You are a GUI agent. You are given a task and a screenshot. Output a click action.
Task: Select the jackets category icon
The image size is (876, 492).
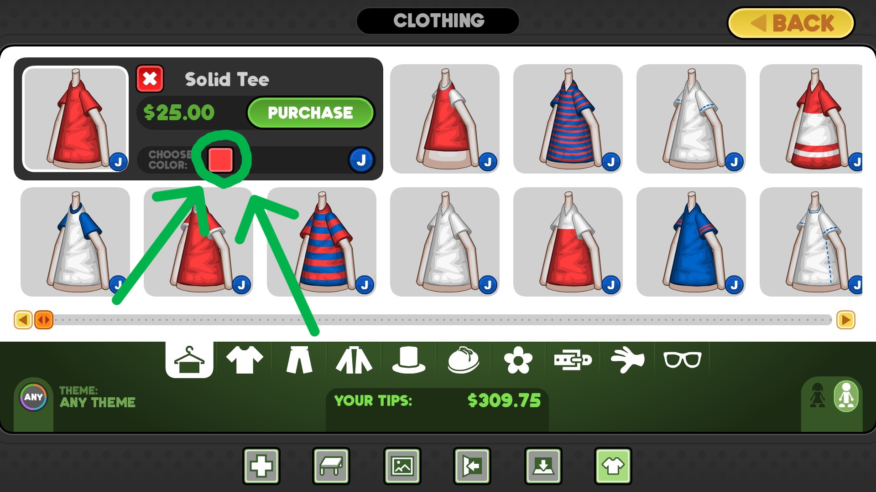(x=354, y=360)
